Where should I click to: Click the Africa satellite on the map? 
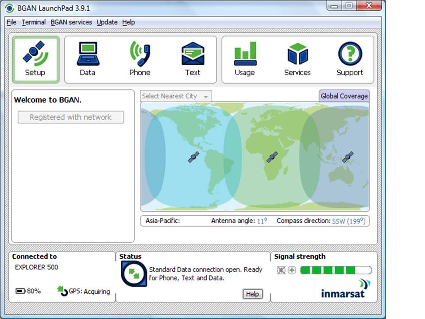pyautogui.click(x=272, y=157)
